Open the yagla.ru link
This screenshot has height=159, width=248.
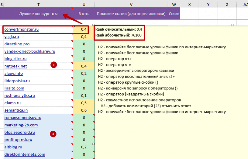(x=12, y=37)
